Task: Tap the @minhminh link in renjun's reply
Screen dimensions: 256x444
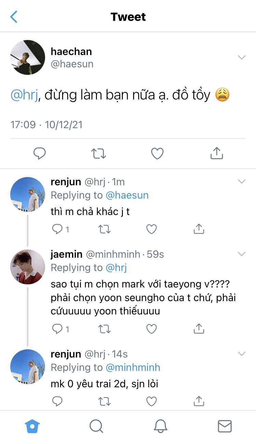Action: tap(133, 367)
